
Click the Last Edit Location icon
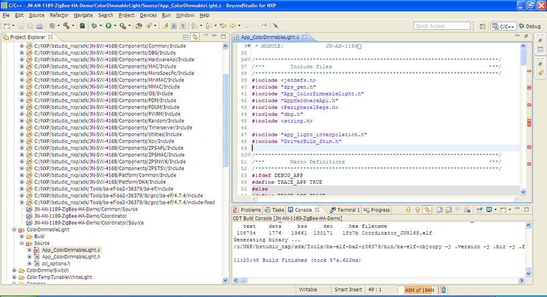(x=223, y=26)
